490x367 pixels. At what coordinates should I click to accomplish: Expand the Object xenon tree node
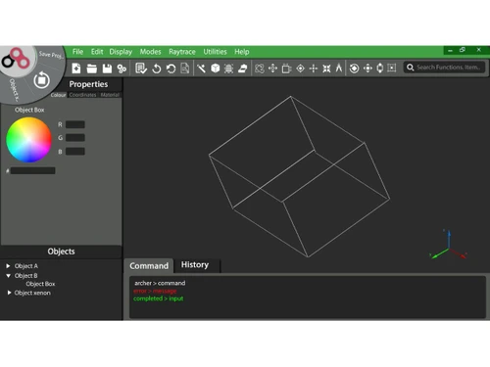click(9, 293)
